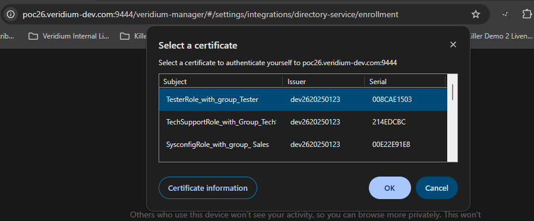Confirm certificate selection with OK

(390, 188)
